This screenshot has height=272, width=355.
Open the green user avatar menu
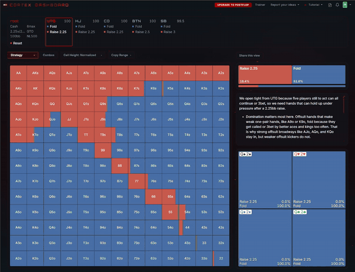pos(345,5)
